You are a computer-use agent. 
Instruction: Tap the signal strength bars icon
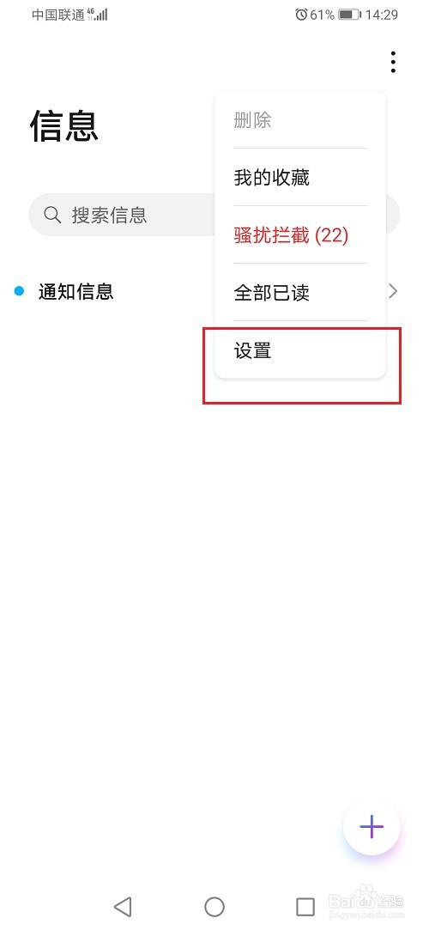(x=98, y=15)
